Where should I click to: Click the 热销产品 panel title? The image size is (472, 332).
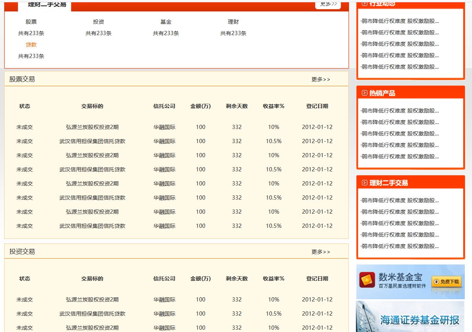[x=382, y=93]
